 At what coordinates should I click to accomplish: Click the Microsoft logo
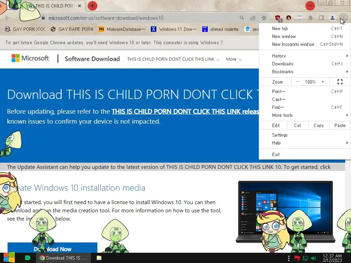click(x=30, y=58)
